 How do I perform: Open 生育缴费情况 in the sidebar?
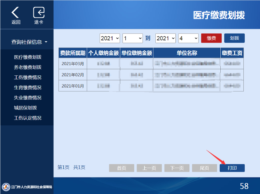tap(28, 87)
